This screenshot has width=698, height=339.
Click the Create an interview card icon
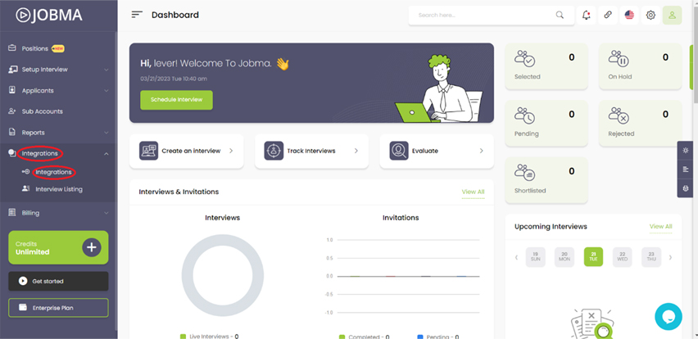(x=148, y=151)
